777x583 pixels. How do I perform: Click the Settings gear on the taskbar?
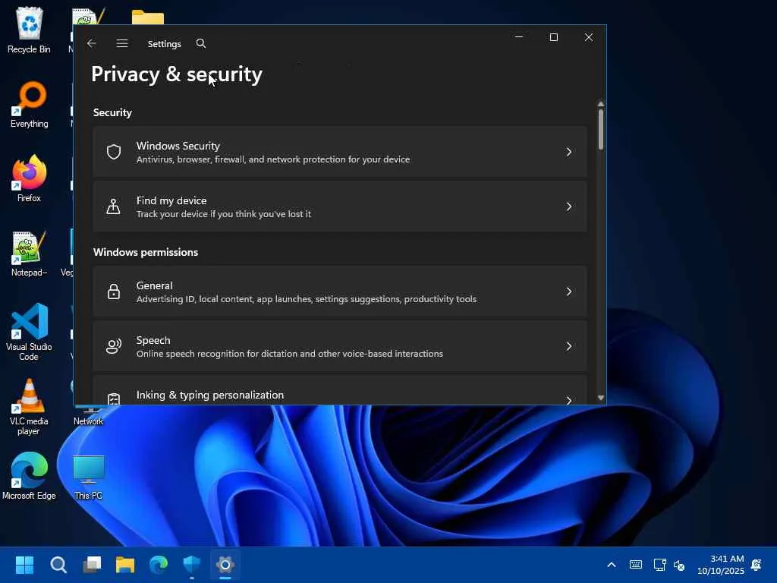225,565
